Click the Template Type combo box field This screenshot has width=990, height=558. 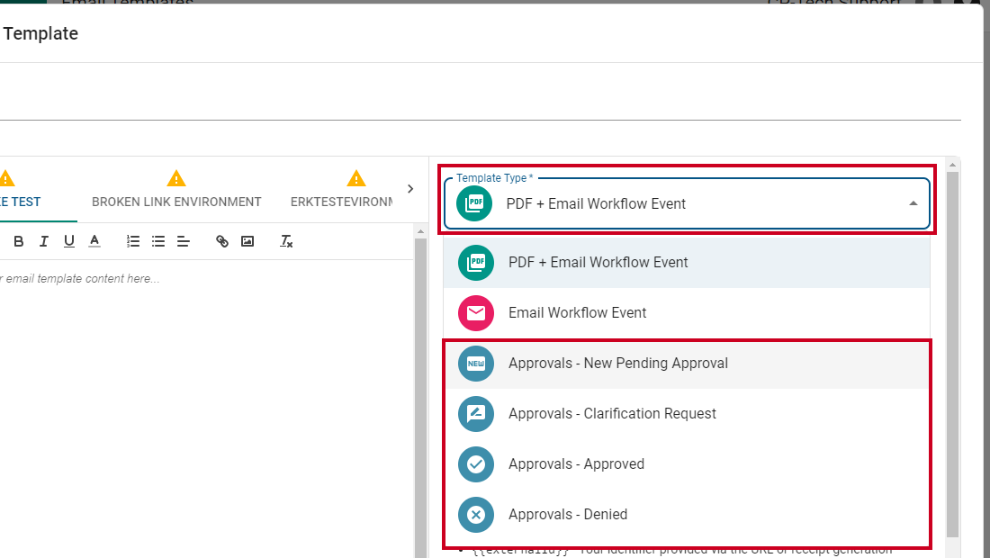tap(687, 203)
